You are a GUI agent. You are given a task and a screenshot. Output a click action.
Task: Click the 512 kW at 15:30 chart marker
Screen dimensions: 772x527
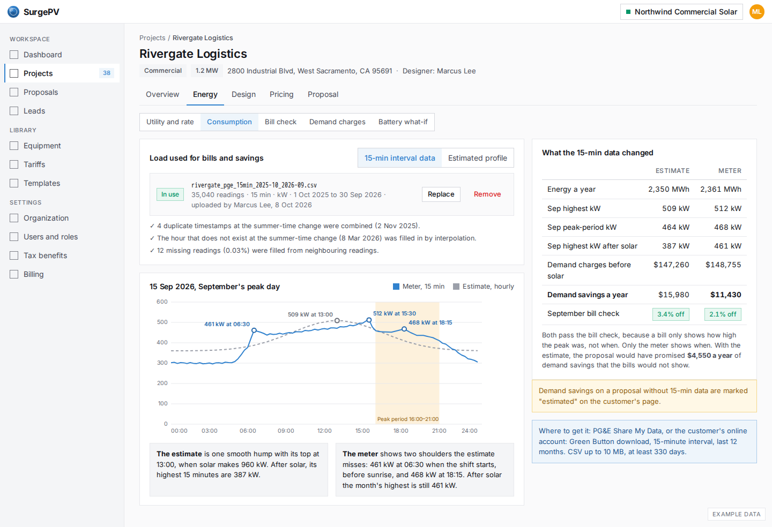(x=369, y=320)
